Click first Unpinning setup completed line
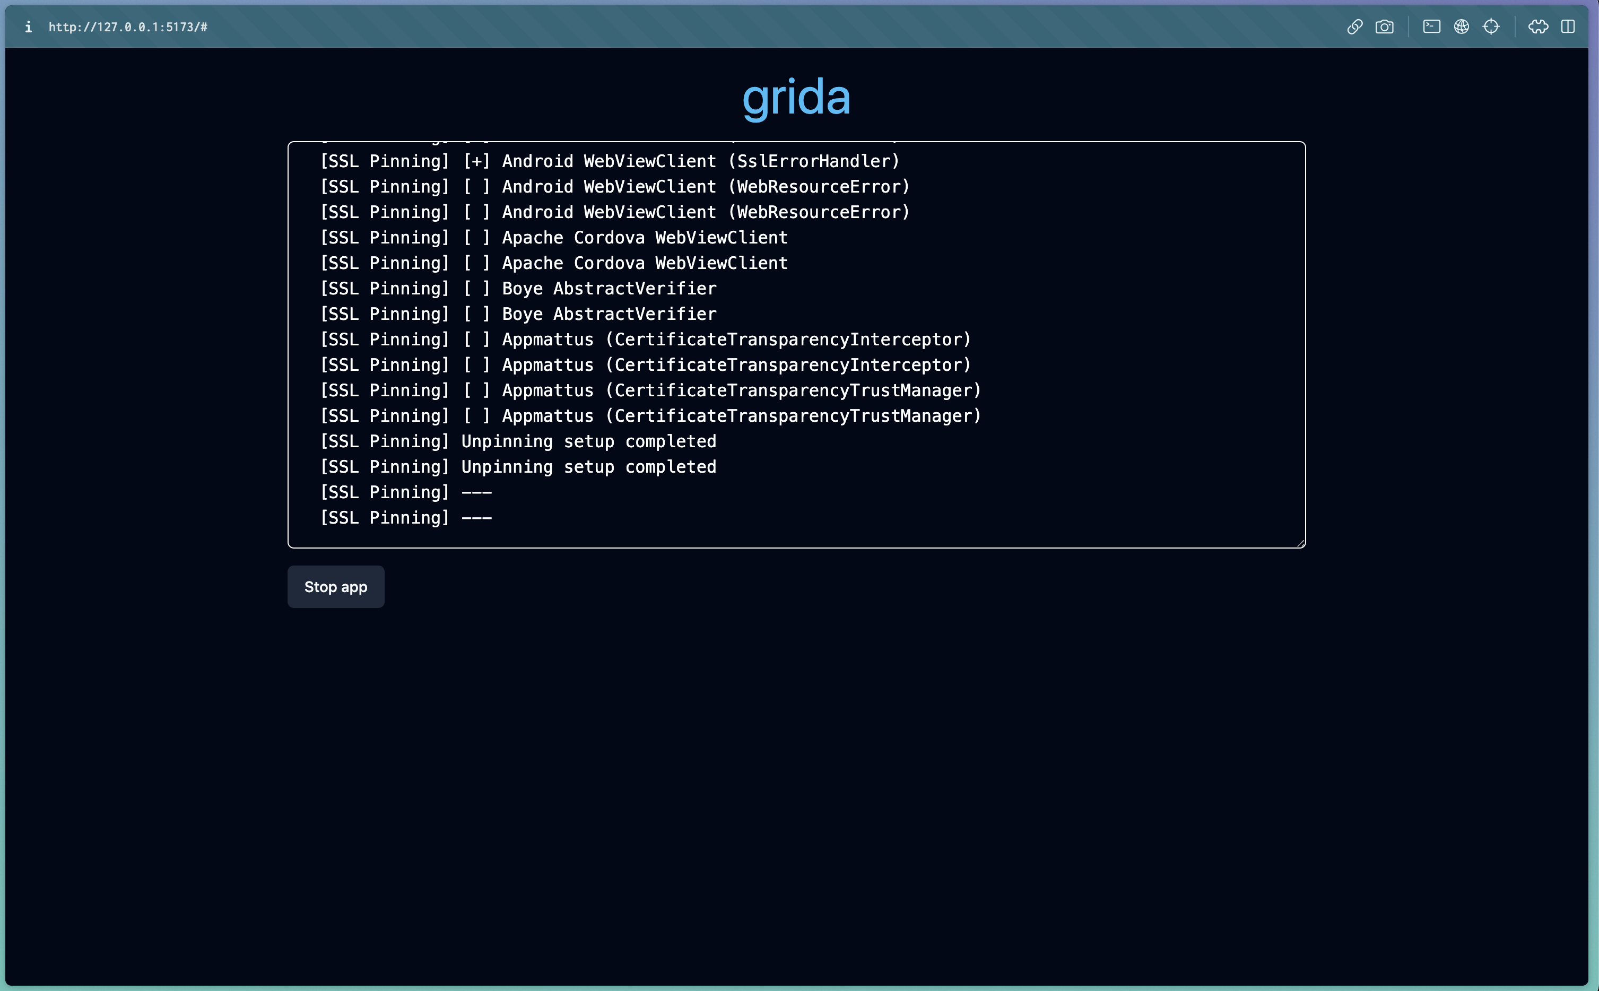This screenshot has width=1599, height=991. pyautogui.click(x=518, y=442)
